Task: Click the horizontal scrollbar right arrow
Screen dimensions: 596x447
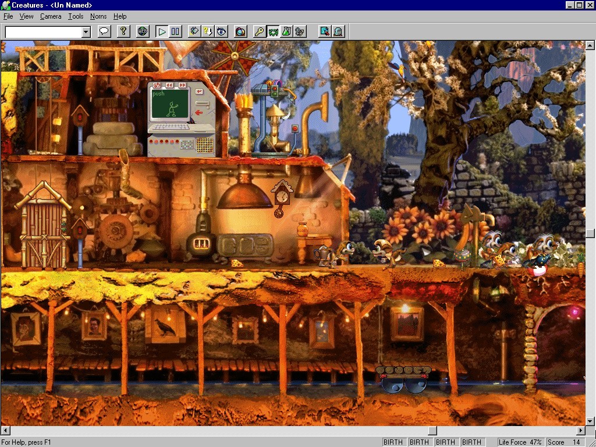Action: (581, 431)
